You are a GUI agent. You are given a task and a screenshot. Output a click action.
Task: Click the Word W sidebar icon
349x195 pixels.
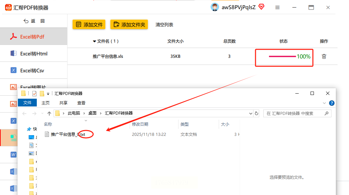coord(14,154)
